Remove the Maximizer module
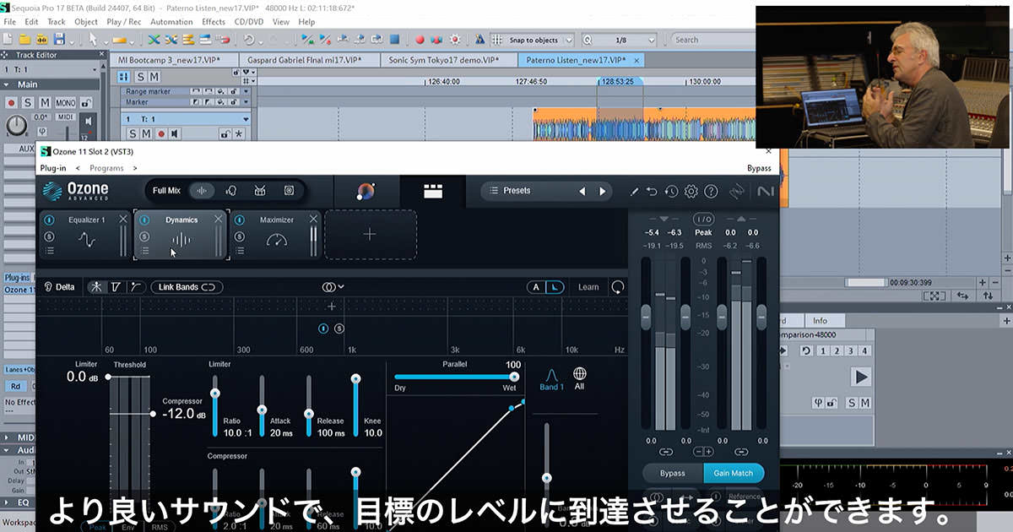This screenshot has height=532, width=1013. 314,220
